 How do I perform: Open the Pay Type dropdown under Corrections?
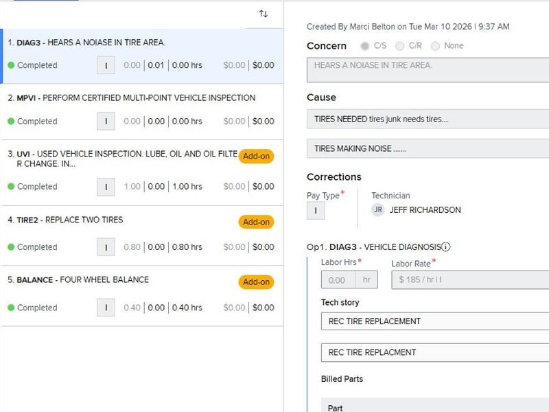316,211
